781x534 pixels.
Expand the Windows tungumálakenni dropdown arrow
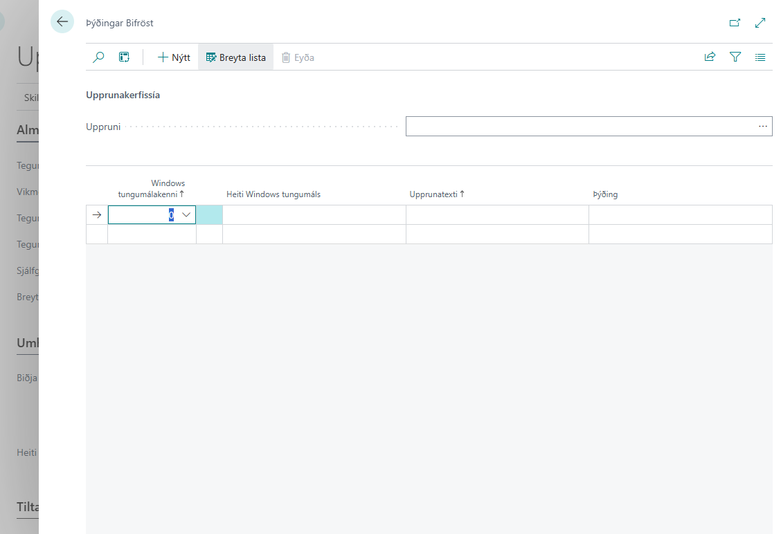(x=186, y=215)
